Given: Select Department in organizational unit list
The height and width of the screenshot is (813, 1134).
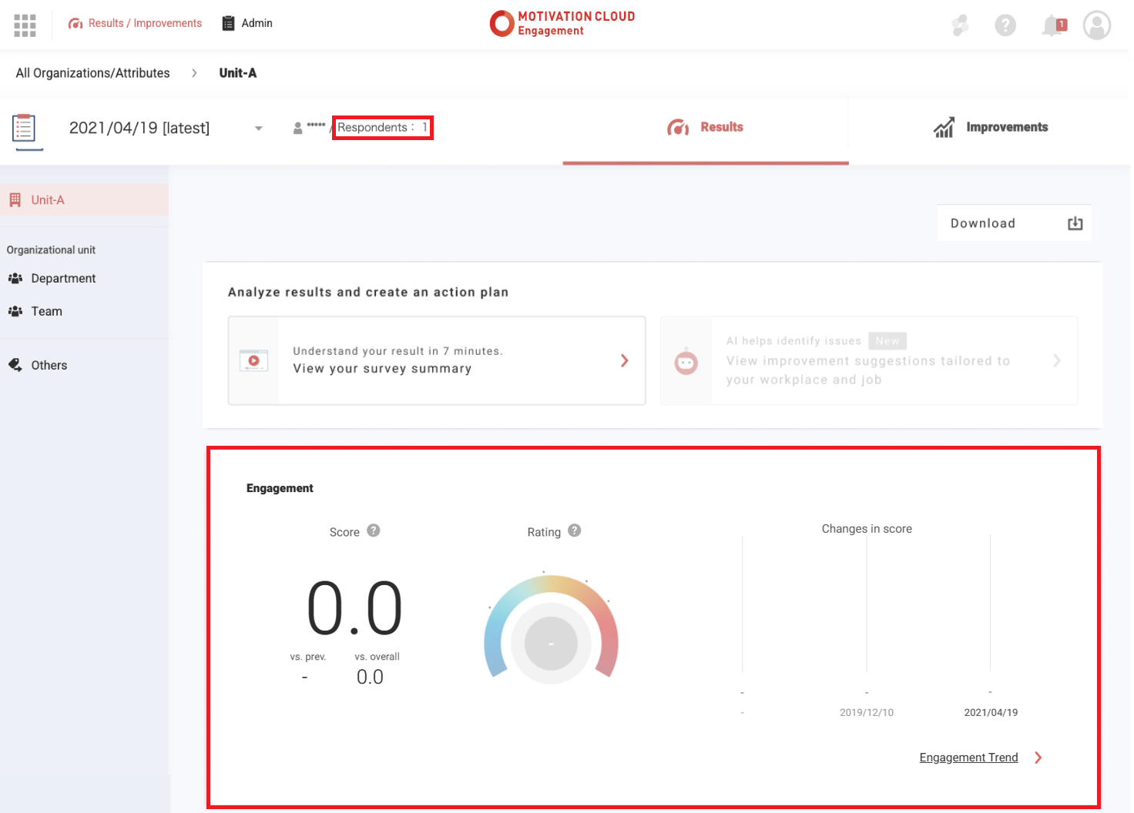Looking at the screenshot, I should (63, 279).
